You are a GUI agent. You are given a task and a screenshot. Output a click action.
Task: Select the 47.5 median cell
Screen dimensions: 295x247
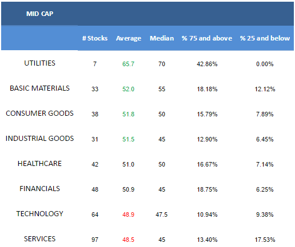click(162, 214)
